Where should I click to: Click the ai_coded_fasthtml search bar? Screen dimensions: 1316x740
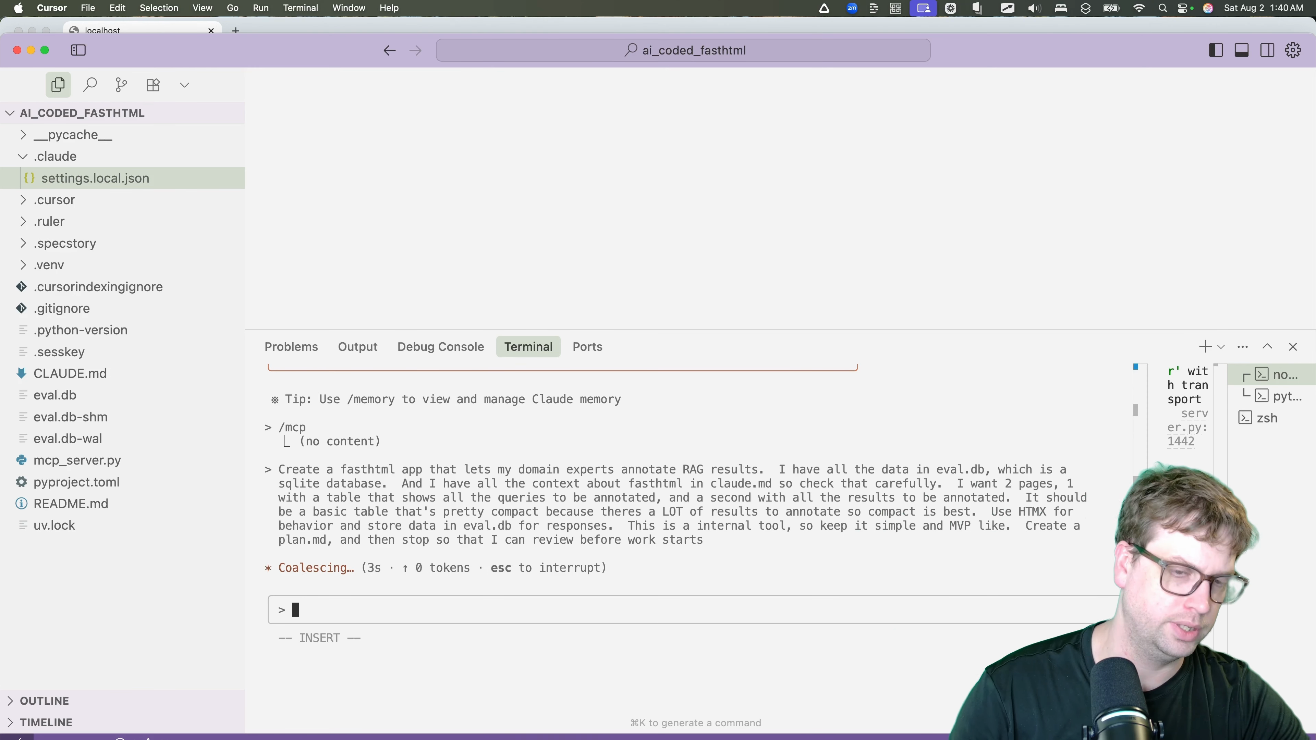point(683,50)
